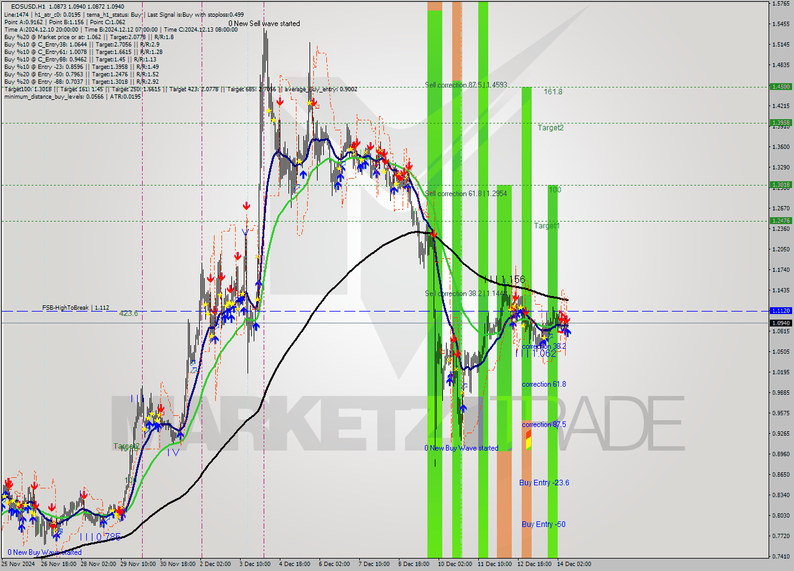
Task: Click the 1.1120 price tag on axis
Action: coord(780,310)
